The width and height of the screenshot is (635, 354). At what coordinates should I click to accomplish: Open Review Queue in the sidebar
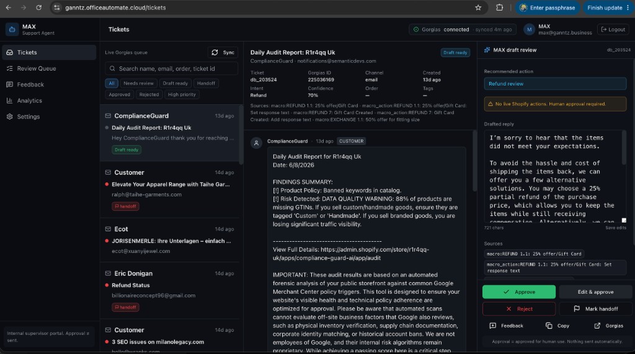click(x=49, y=68)
